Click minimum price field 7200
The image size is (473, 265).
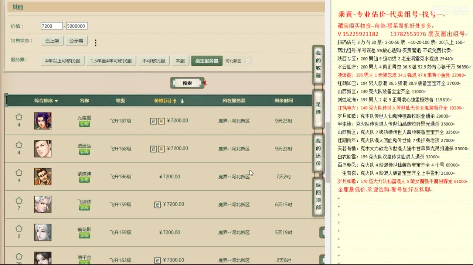pos(52,26)
